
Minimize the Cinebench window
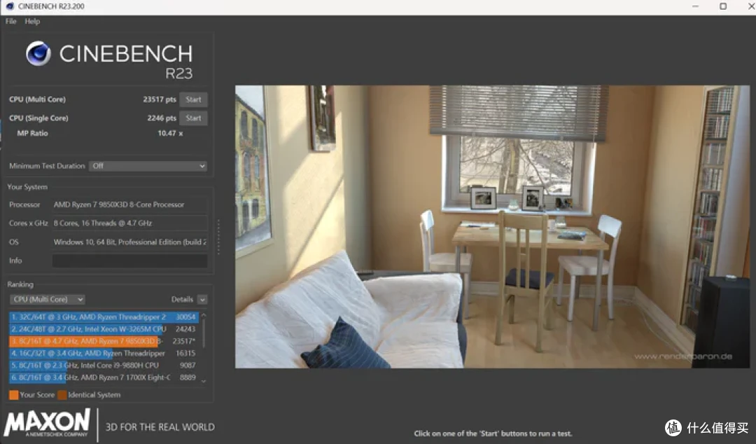[x=695, y=6]
